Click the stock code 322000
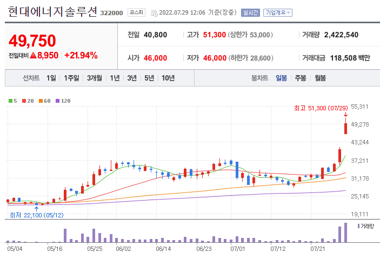 pos(111,13)
